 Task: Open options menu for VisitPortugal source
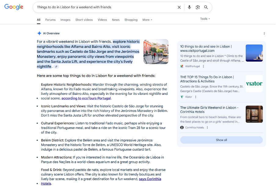point(203,66)
